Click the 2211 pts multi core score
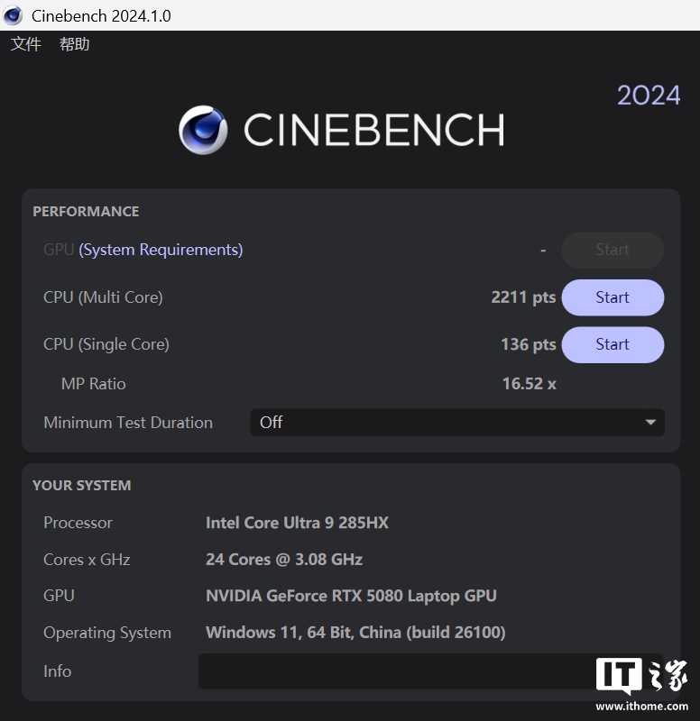Image resolution: width=700 pixels, height=721 pixels. point(523,297)
